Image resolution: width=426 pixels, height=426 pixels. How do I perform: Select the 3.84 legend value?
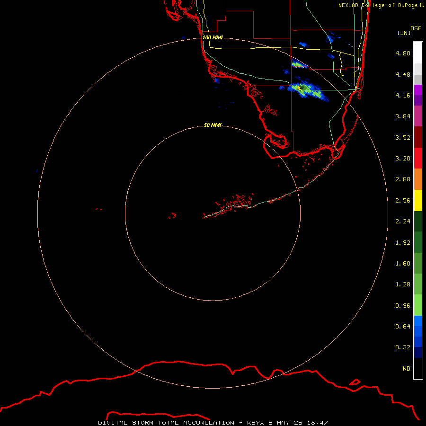tap(403, 116)
